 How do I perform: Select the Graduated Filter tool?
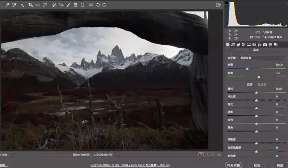click(75, 5)
